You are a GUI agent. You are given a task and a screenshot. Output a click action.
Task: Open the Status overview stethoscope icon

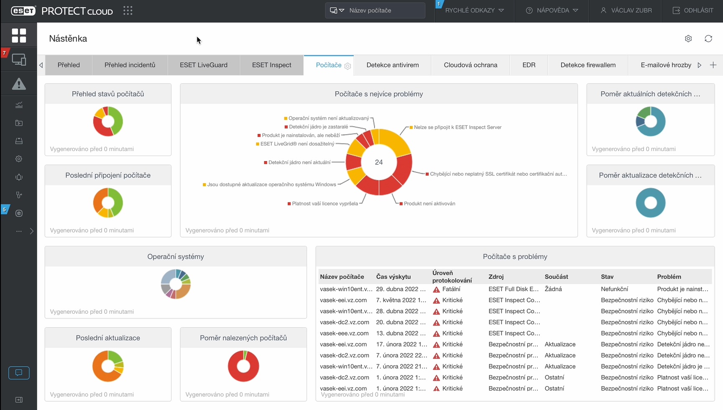click(19, 195)
